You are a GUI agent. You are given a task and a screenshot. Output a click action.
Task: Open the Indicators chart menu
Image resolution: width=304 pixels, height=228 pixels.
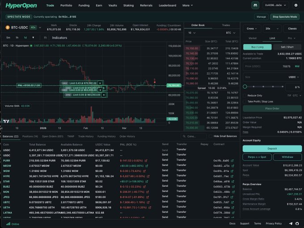pyautogui.click(x=59, y=38)
